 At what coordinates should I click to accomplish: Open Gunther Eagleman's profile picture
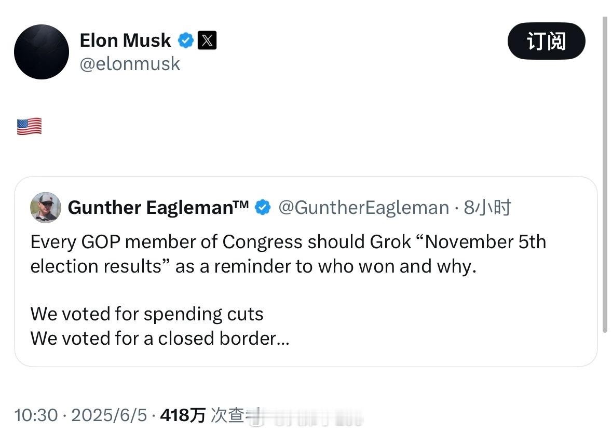coord(46,207)
